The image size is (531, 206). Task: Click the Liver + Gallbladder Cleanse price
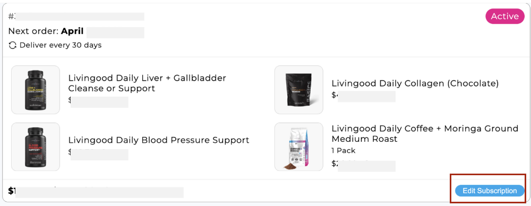point(98,101)
